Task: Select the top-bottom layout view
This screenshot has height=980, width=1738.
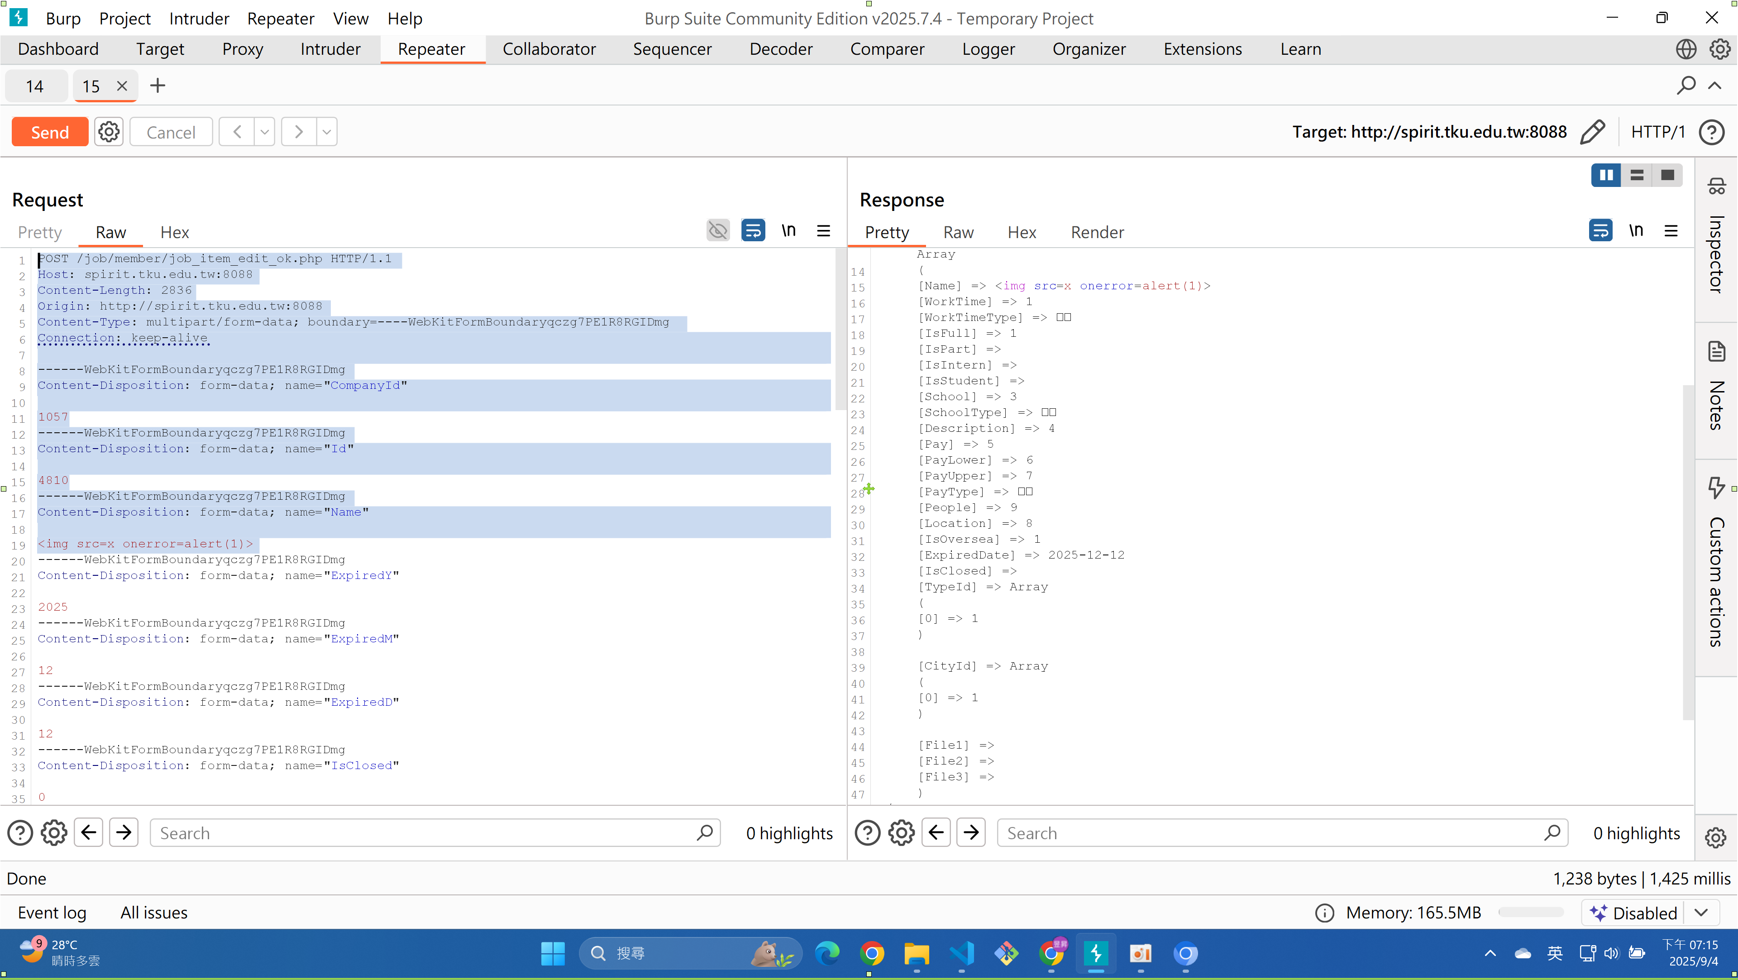Action: coord(1636,175)
